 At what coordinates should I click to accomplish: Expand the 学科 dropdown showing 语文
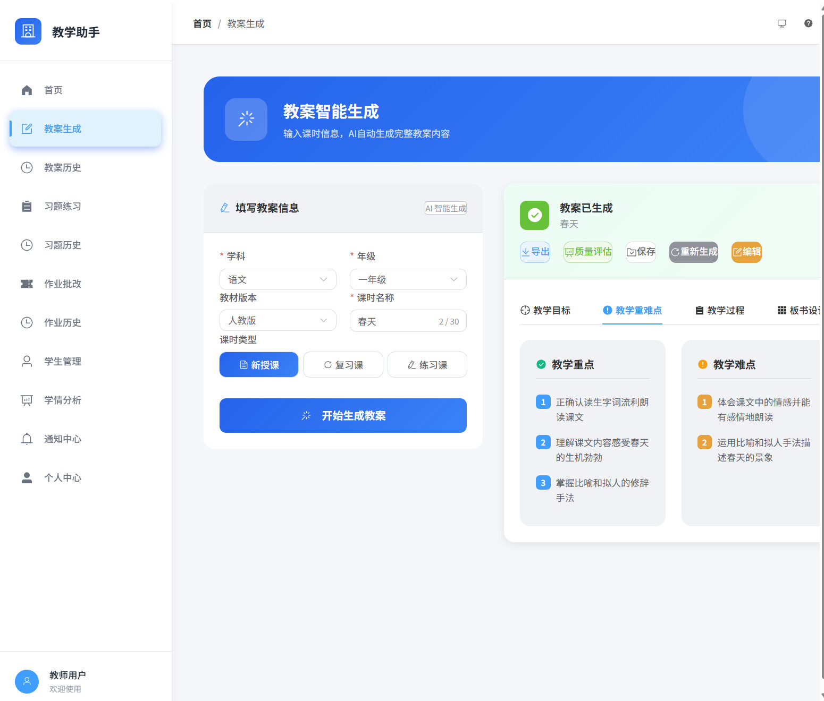click(x=278, y=279)
